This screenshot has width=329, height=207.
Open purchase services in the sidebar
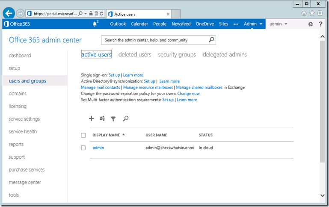[27, 170]
